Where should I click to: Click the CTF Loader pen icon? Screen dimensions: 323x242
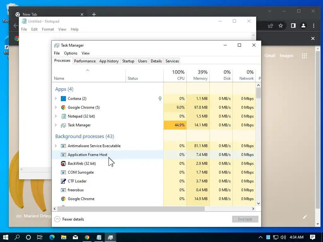click(63, 181)
